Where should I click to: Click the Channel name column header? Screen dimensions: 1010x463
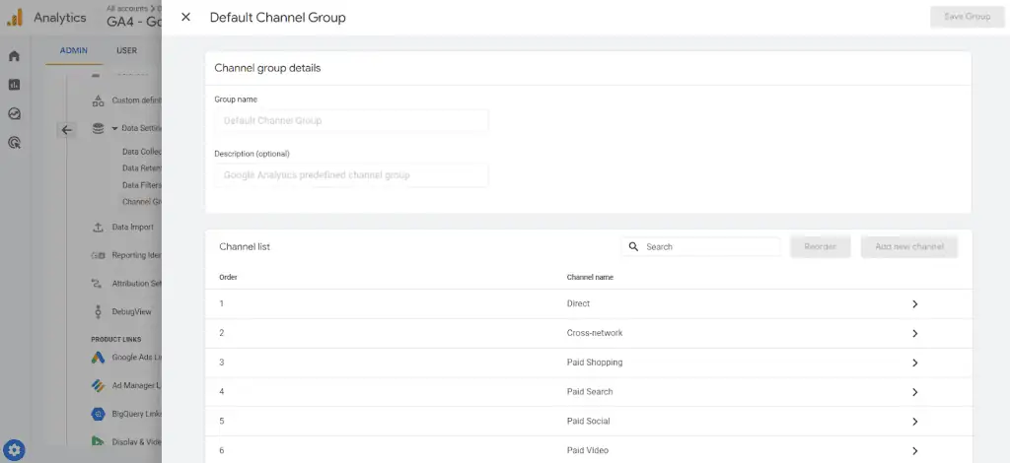590,277
